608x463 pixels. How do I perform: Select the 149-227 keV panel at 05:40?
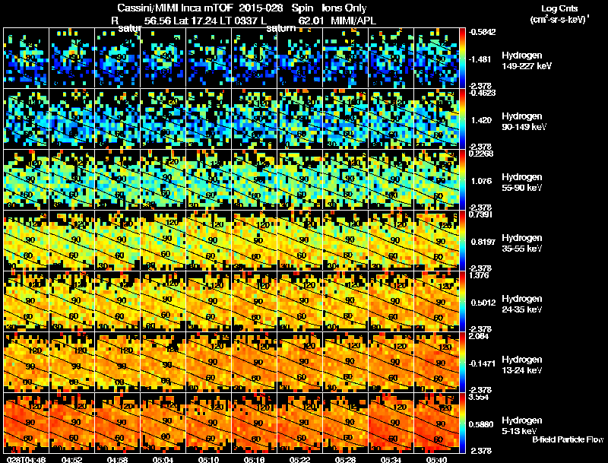pos(436,58)
